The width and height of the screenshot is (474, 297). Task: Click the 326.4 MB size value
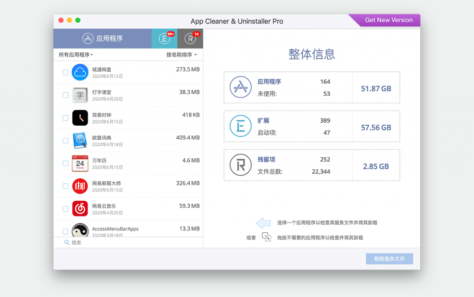188,183
